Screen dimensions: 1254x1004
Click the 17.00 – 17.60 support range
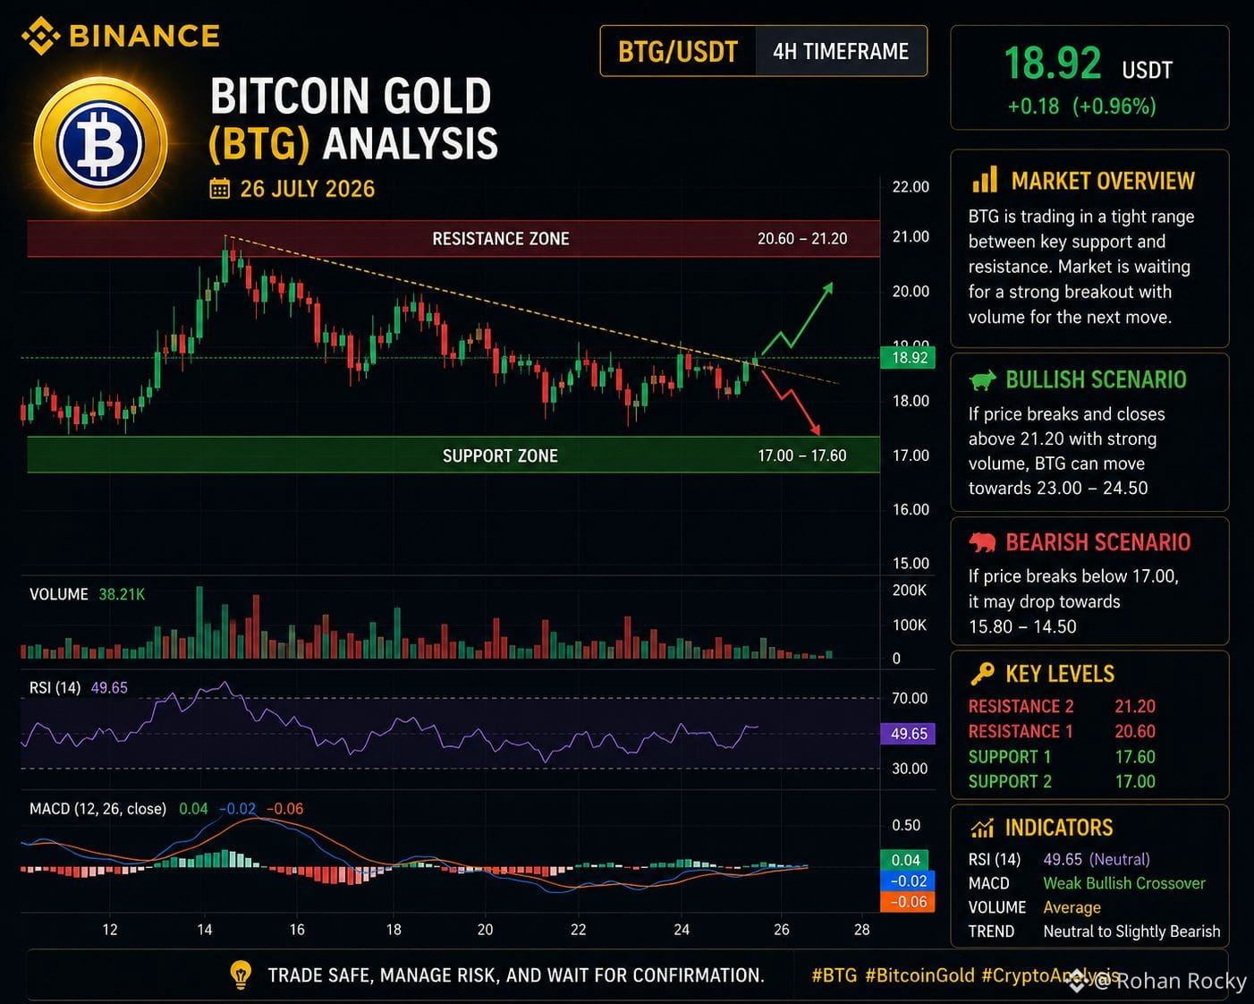[802, 456]
